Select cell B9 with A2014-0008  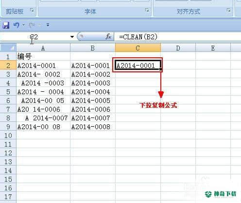click(x=93, y=127)
